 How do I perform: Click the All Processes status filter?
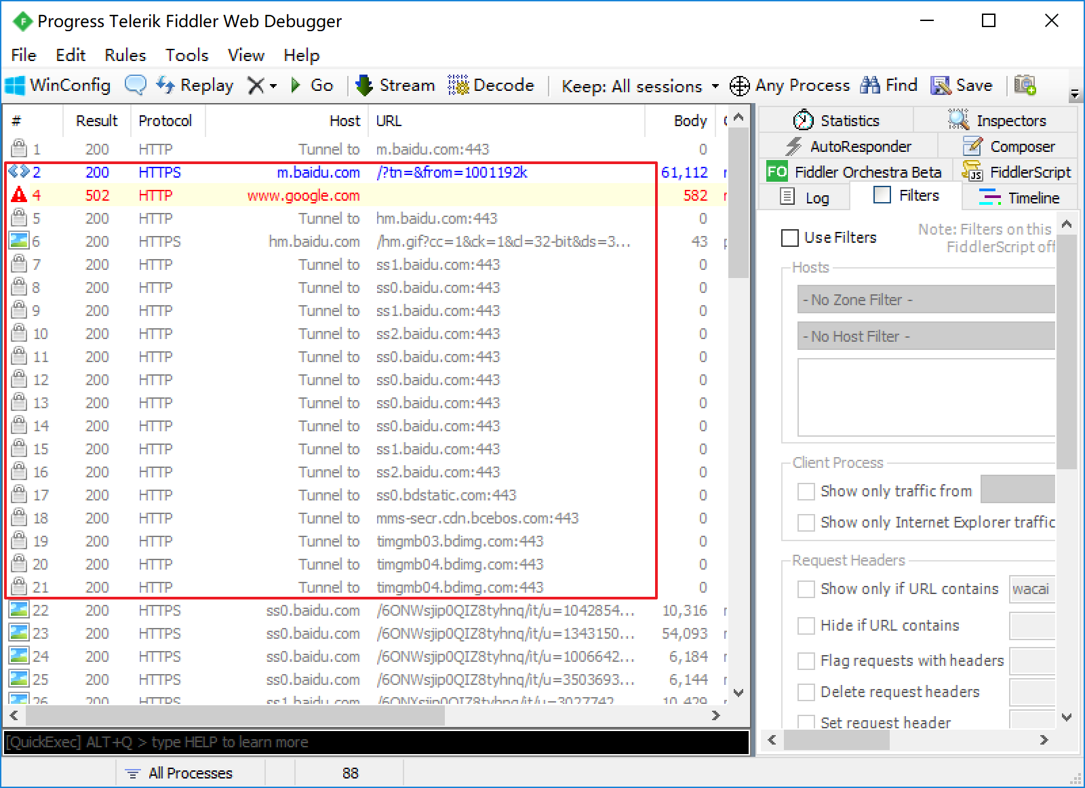point(180,773)
